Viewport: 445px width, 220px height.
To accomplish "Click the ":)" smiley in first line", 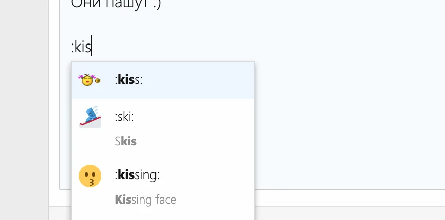I will pyautogui.click(x=155, y=4).
